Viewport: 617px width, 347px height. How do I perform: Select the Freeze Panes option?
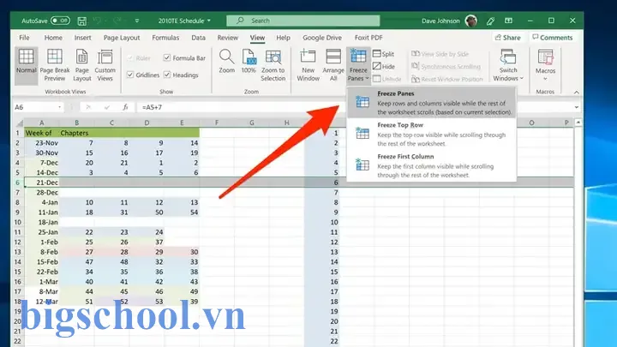(x=432, y=103)
